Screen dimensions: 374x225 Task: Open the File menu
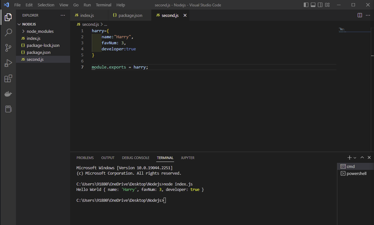click(18, 5)
